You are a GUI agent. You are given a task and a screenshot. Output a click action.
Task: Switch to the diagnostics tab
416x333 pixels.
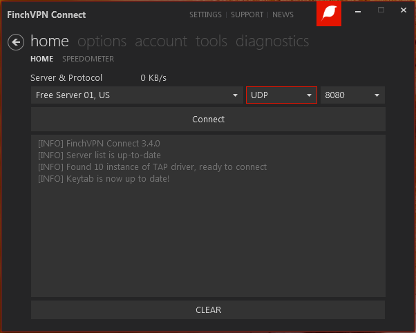click(272, 41)
